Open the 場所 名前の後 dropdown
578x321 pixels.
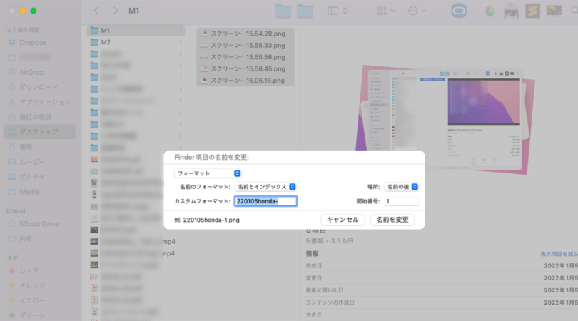click(401, 187)
